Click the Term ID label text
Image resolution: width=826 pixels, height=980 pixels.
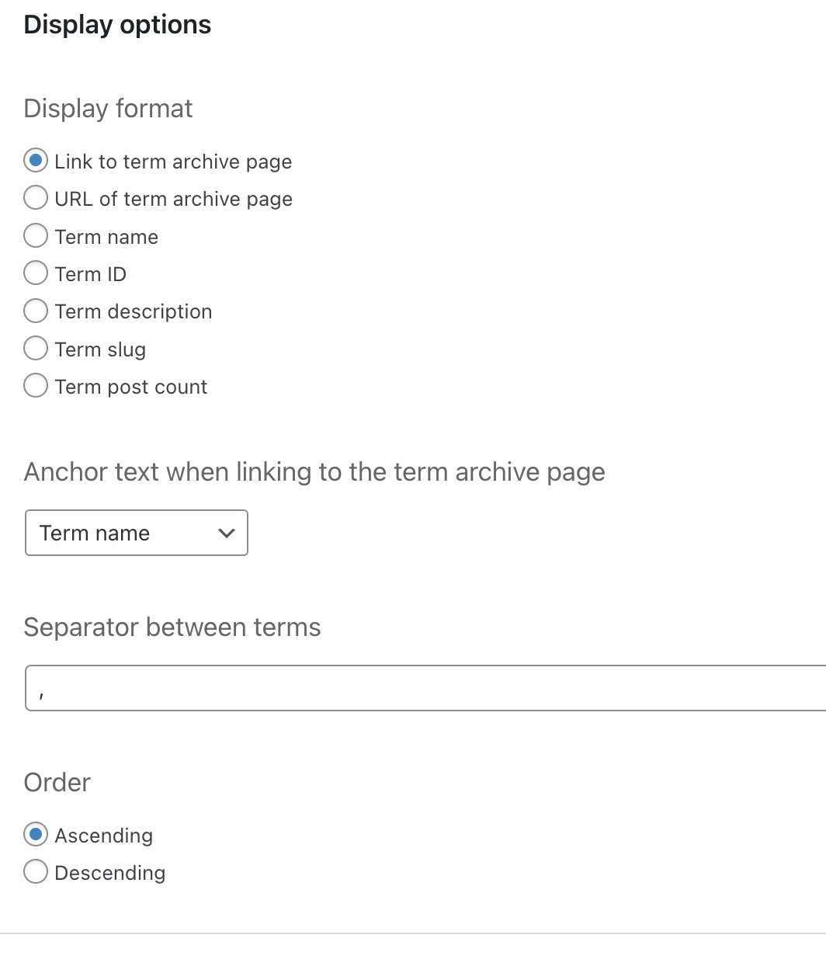click(91, 274)
